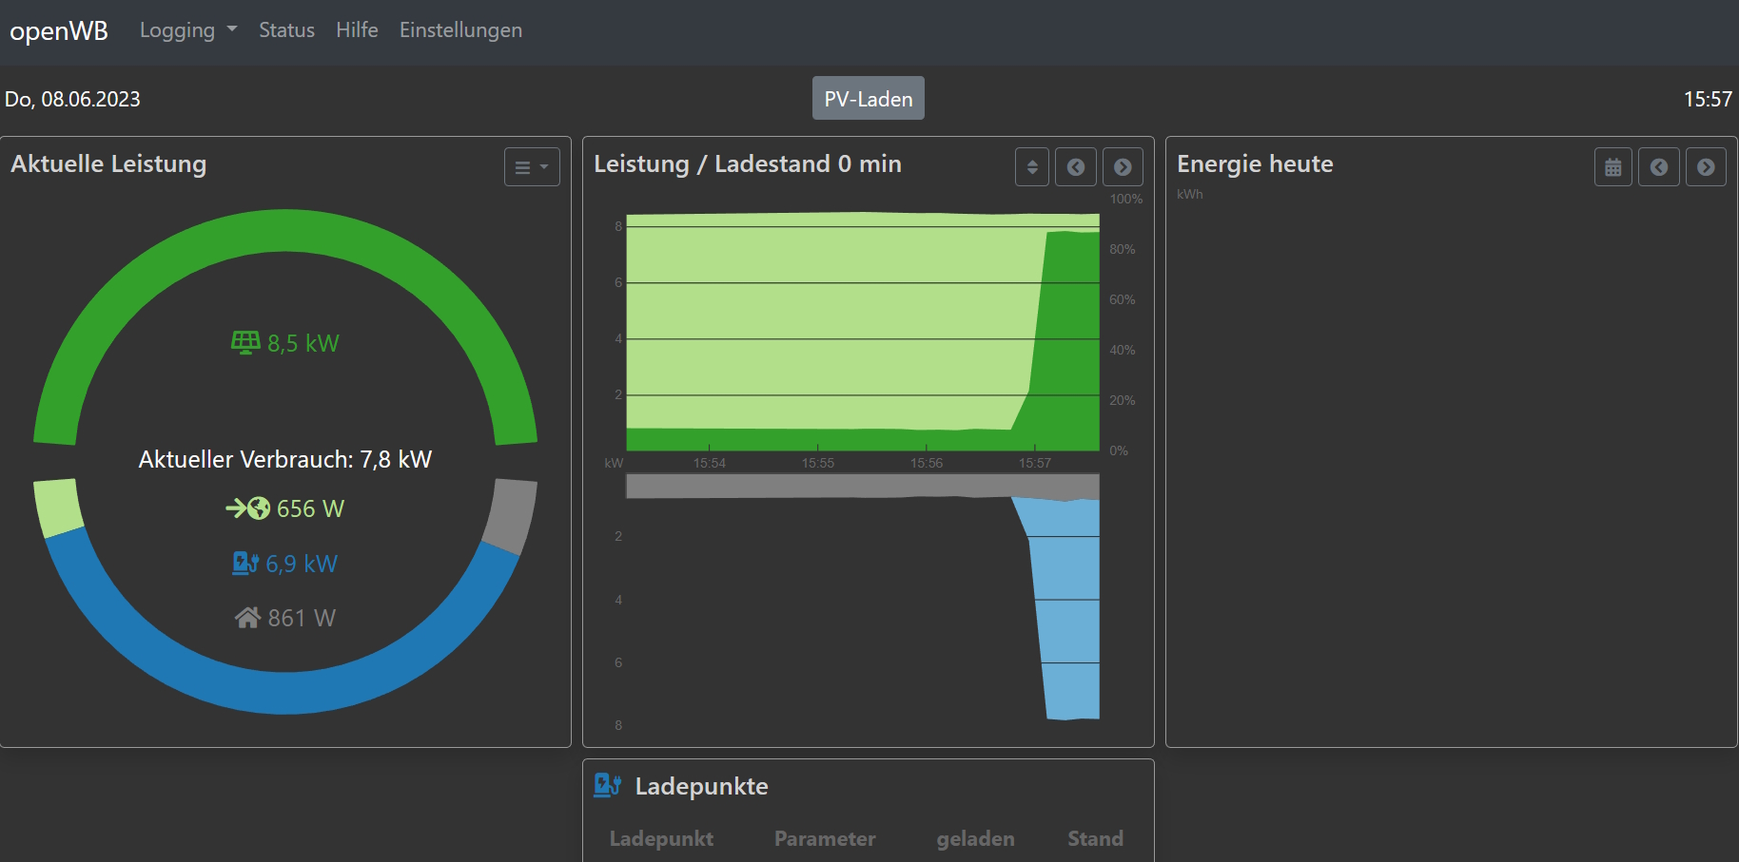Open the calendar in Energie heute panel
The width and height of the screenshot is (1739, 862).
(x=1612, y=167)
